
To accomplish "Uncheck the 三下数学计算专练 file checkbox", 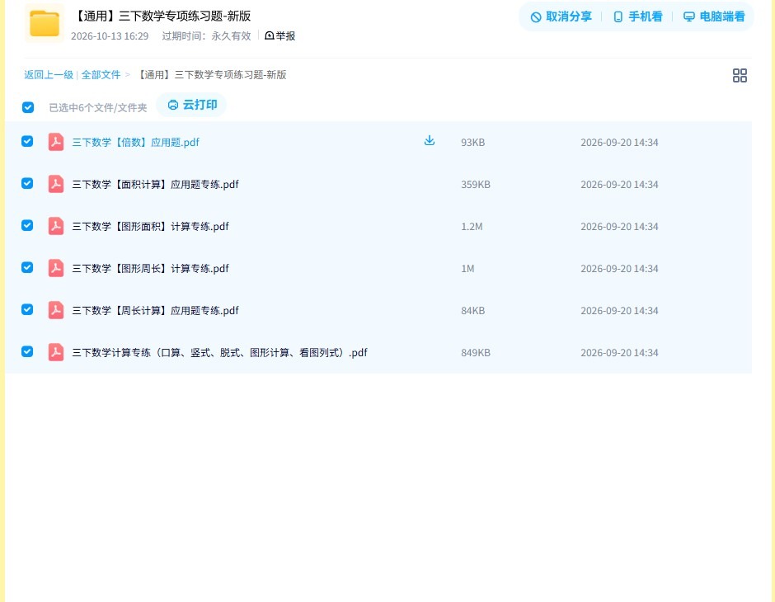I will point(27,351).
